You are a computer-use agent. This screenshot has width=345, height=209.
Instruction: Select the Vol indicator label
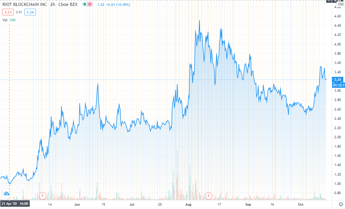point(5,20)
